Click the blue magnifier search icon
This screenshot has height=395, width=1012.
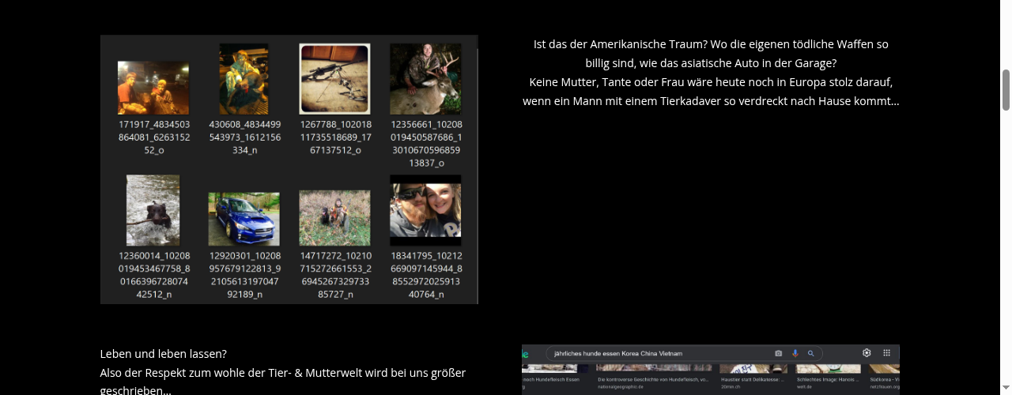[x=810, y=353]
